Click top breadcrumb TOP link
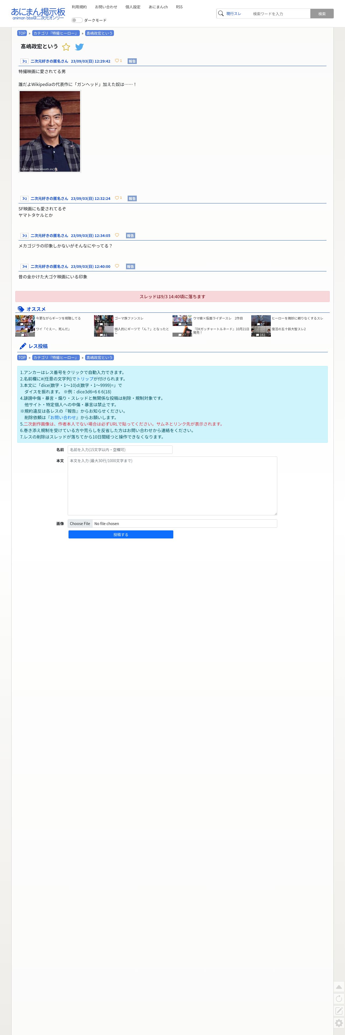Screen dimensions: 345x1035 pyautogui.click(x=22, y=33)
